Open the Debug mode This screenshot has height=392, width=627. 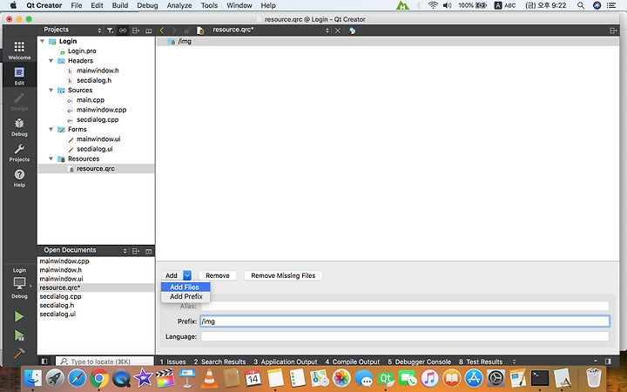tap(19, 127)
